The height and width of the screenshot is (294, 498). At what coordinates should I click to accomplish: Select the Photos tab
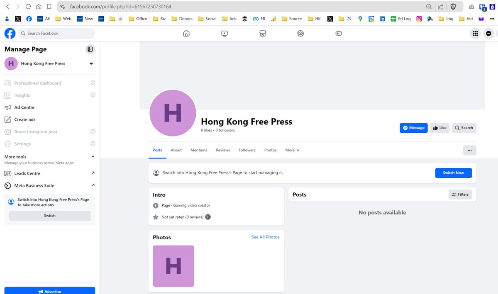click(x=270, y=150)
